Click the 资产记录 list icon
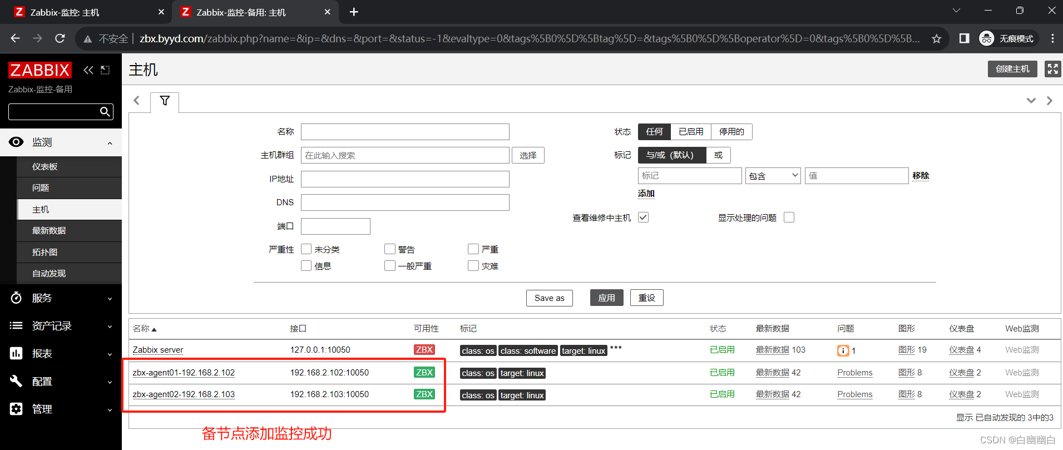This screenshot has height=450, width=1063. click(x=16, y=325)
